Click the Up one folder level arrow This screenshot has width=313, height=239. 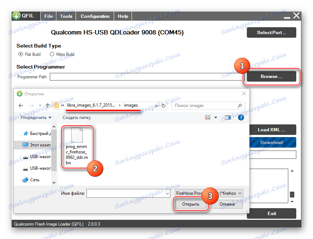[x=48, y=105]
